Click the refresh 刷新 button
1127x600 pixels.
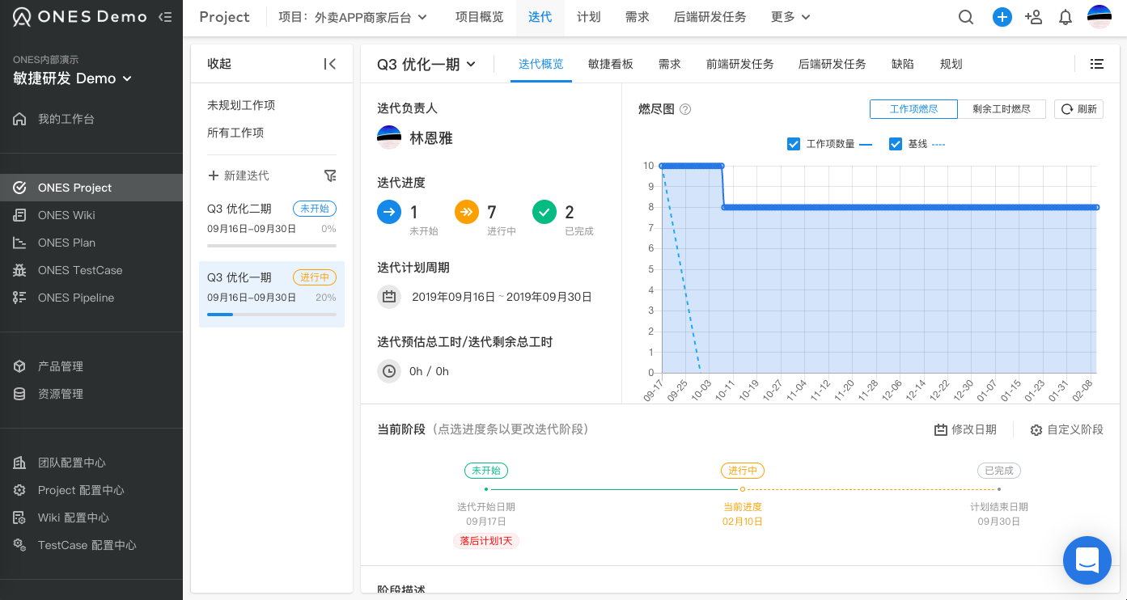pos(1078,109)
